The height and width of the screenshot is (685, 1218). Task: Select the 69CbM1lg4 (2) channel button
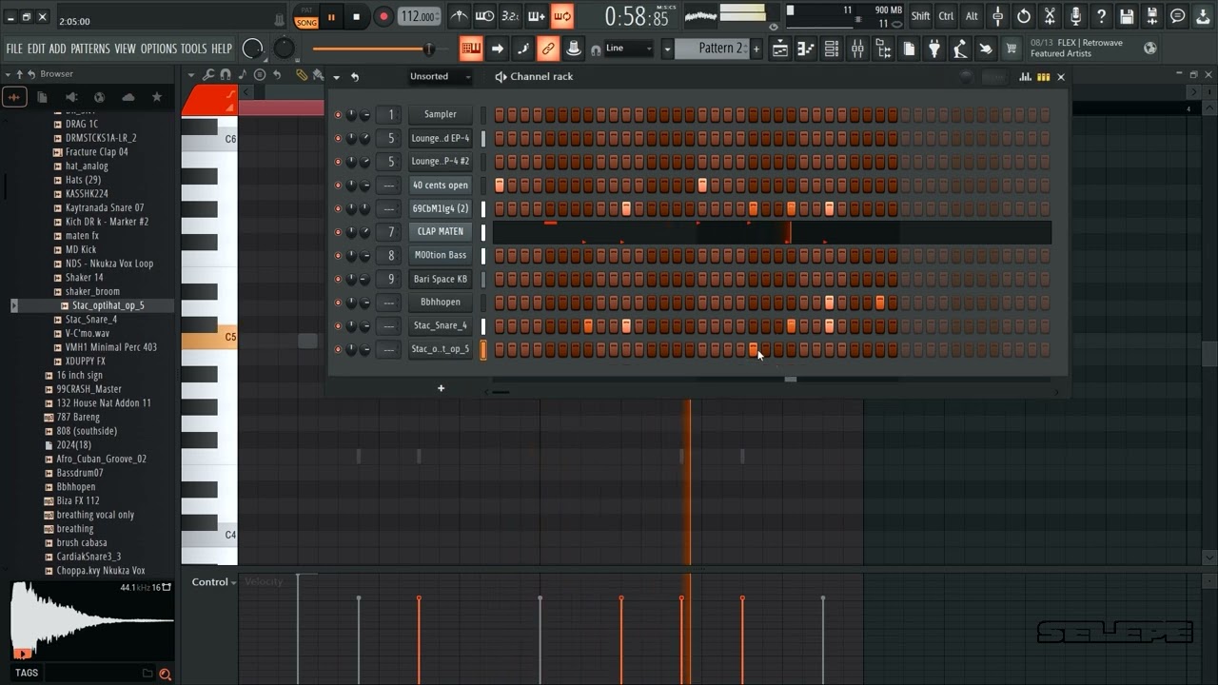coord(440,208)
